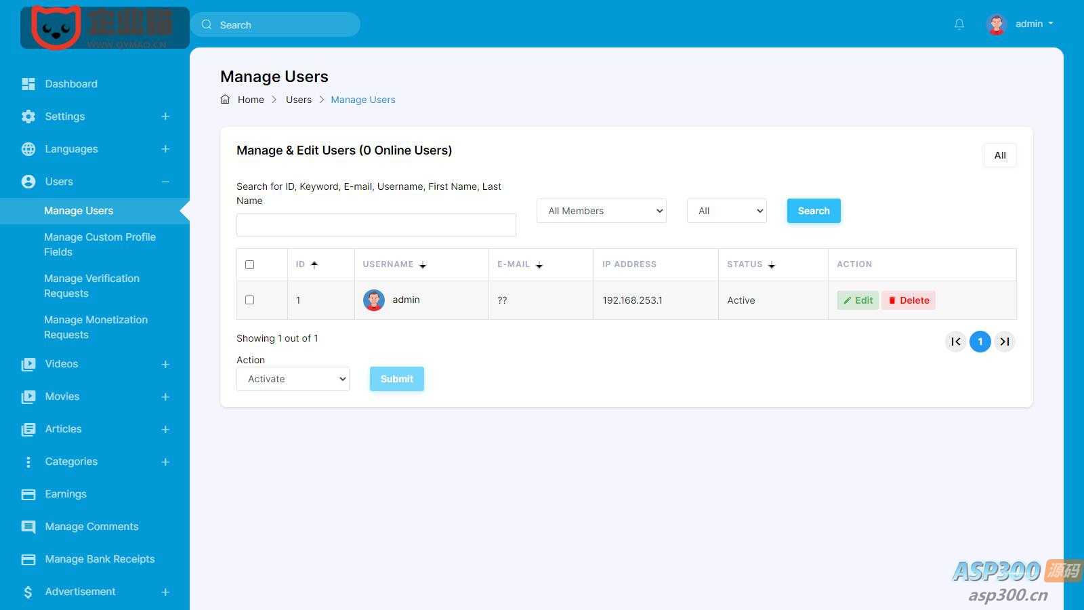Click the Dashboard grid icon in sidebar

(x=28, y=84)
